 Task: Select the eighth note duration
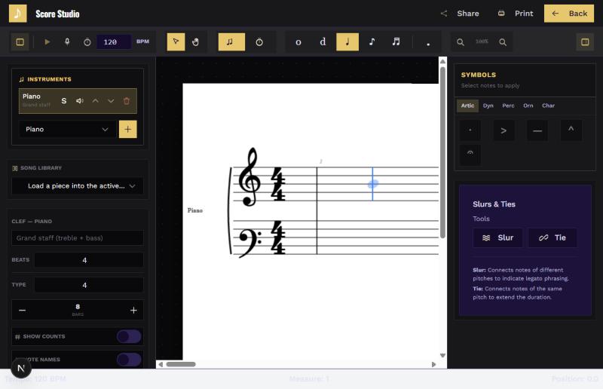(x=372, y=42)
